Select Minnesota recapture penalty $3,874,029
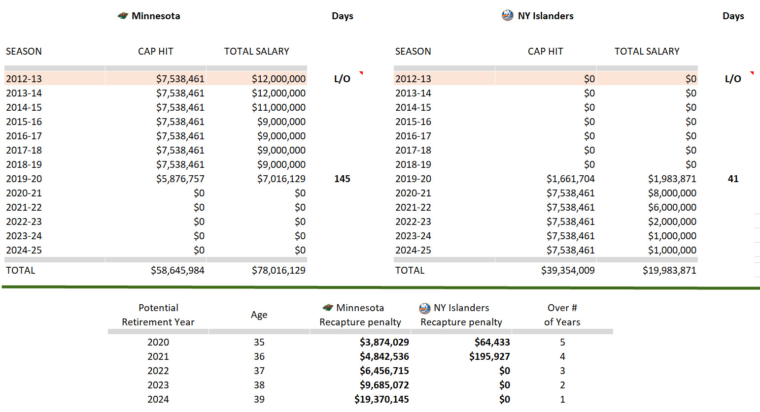Image resolution: width=760 pixels, height=412 pixels. (384, 342)
